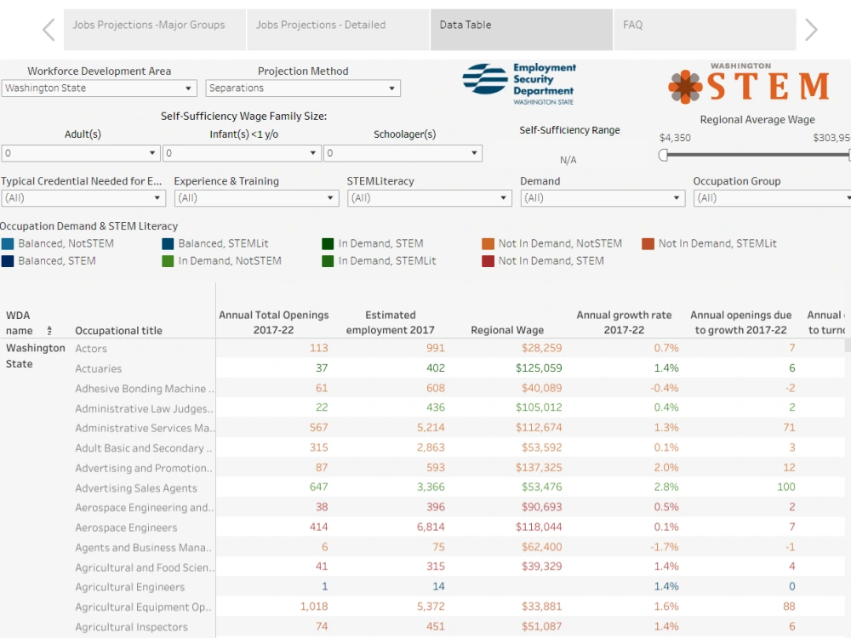The width and height of the screenshot is (851, 638).
Task: Go to next tab with right arrow
Action: (x=811, y=29)
